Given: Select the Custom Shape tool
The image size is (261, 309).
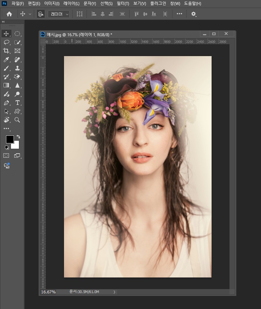Looking at the screenshot, I should pyautogui.click(x=17, y=111).
